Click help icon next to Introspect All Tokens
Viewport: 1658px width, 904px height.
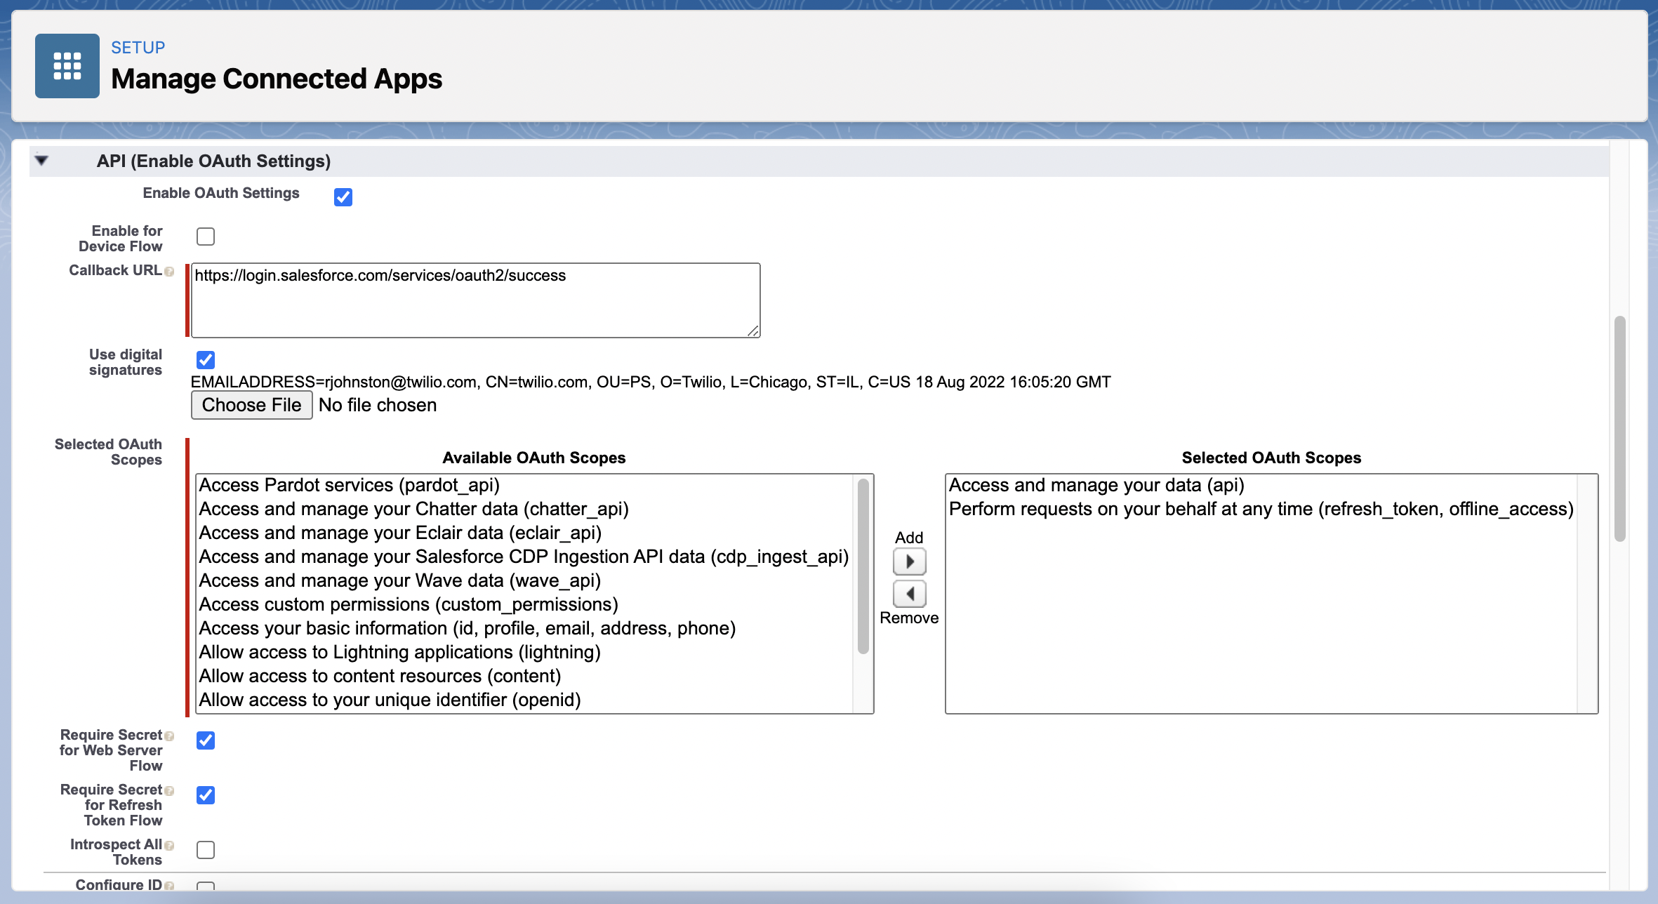coord(169,845)
